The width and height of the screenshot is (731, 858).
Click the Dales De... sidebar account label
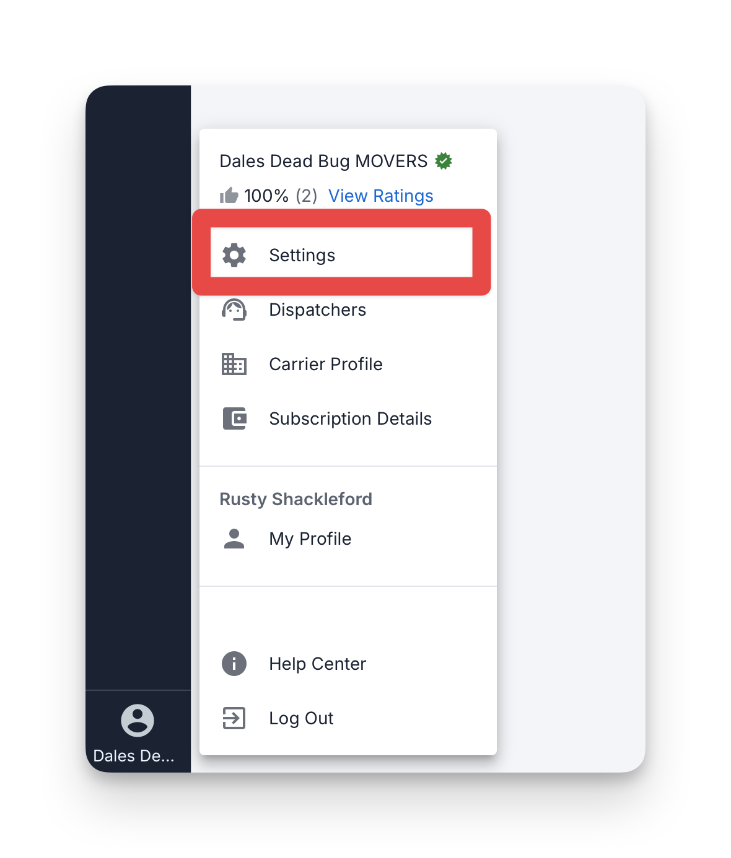134,756
